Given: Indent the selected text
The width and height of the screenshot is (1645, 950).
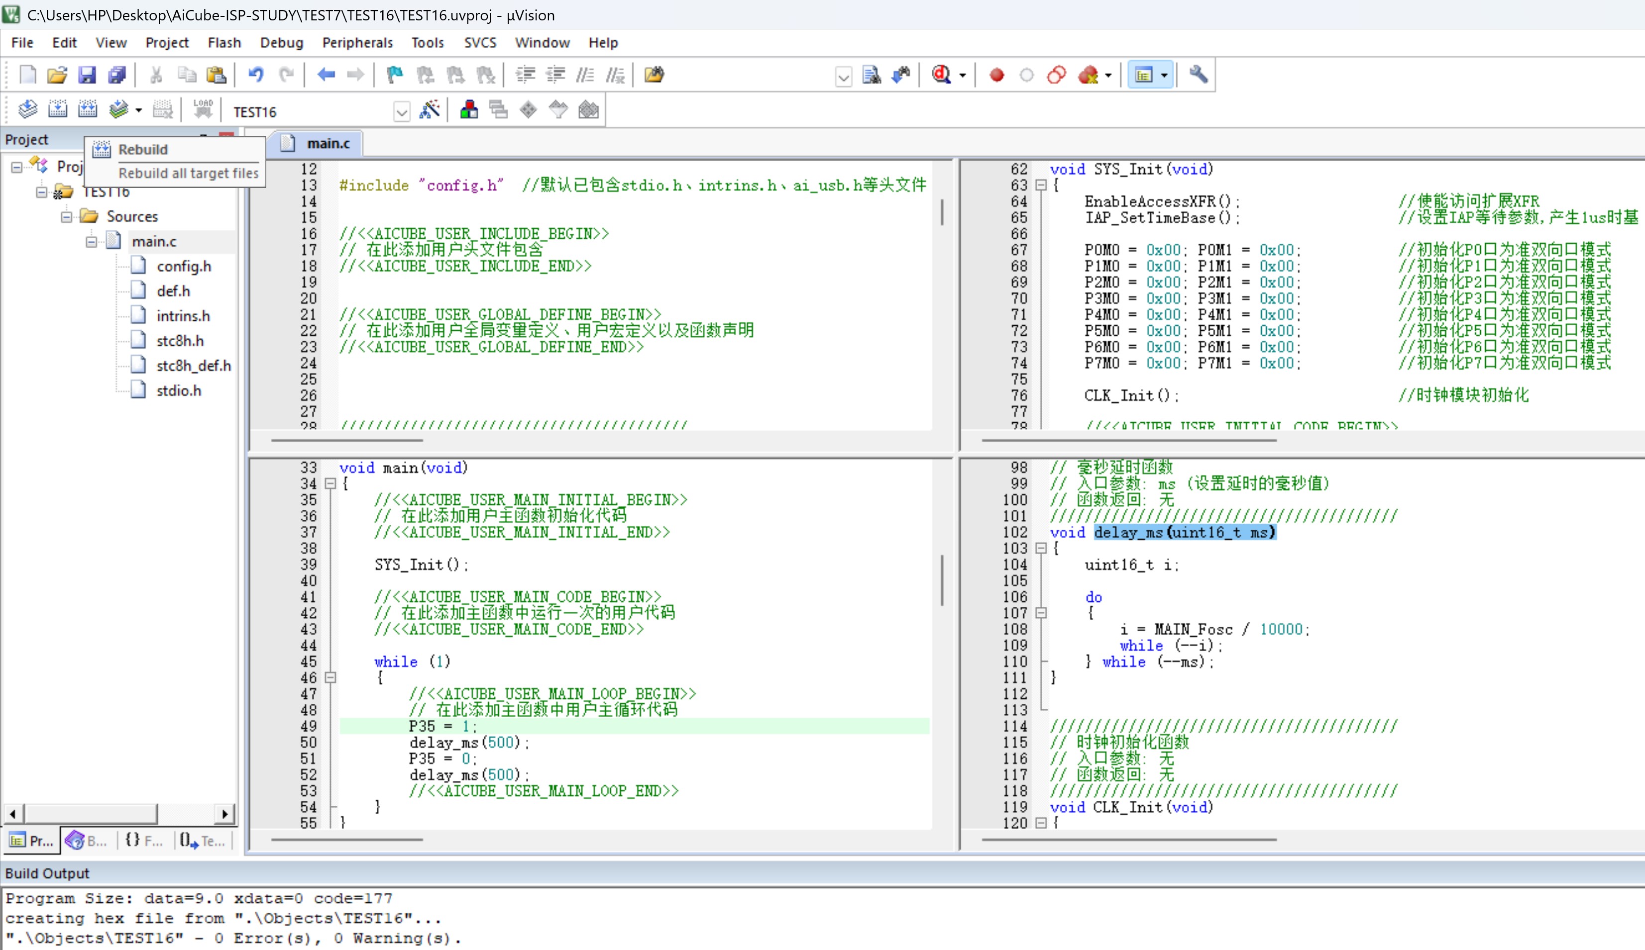Looking at the screenshot, I should [526, 75].
